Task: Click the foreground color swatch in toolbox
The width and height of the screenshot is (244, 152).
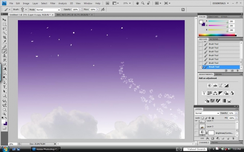Action: 3,122
